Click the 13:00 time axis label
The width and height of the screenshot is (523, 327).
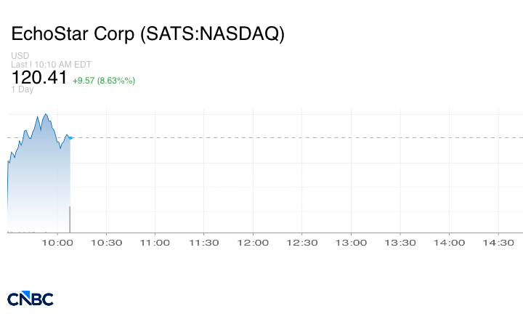click(352, 243)
